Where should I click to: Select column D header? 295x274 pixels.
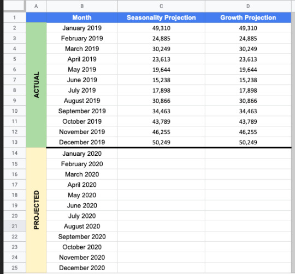pos(248,6)
